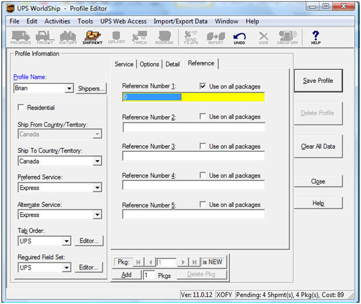The width and height of the screenshot is (361, 304).
Task: Open the Tab Order Editor... button
Action: [x=89, y=241]
